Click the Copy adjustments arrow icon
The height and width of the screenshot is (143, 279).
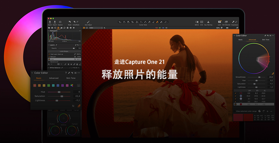pyautogui.click(x=233, y=22)
